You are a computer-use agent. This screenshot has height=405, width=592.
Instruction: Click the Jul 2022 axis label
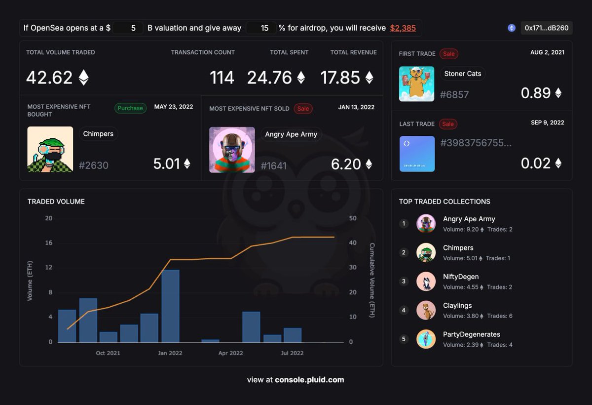(x=292, y=353)
